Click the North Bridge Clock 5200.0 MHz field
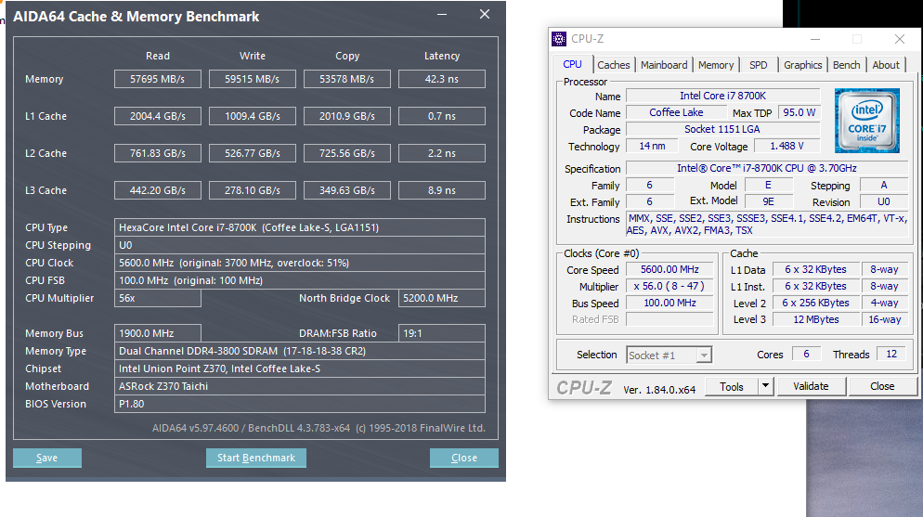The image size is (923, 517). 442,298
